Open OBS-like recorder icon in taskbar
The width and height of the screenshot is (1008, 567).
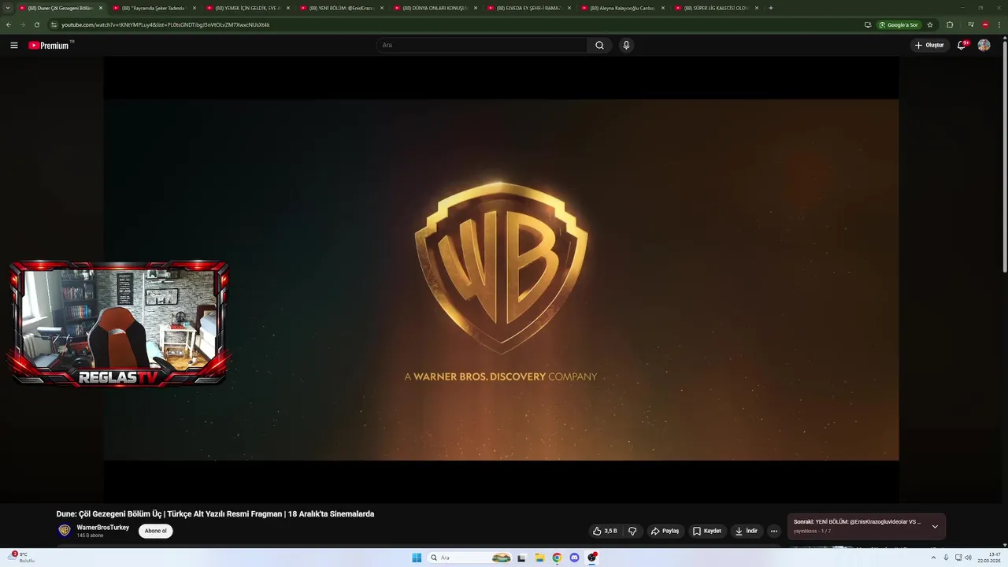(592, 558)
